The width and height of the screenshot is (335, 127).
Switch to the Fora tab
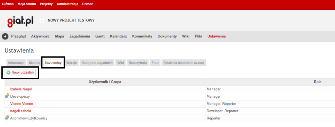(x=155, y=63)
